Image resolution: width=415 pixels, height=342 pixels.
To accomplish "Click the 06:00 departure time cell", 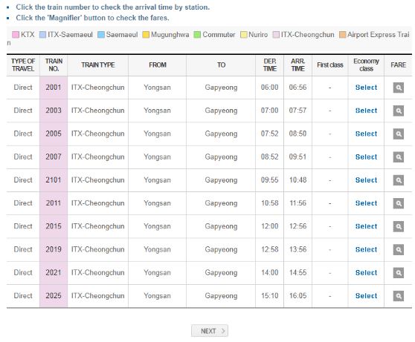I will click(269, 88).
